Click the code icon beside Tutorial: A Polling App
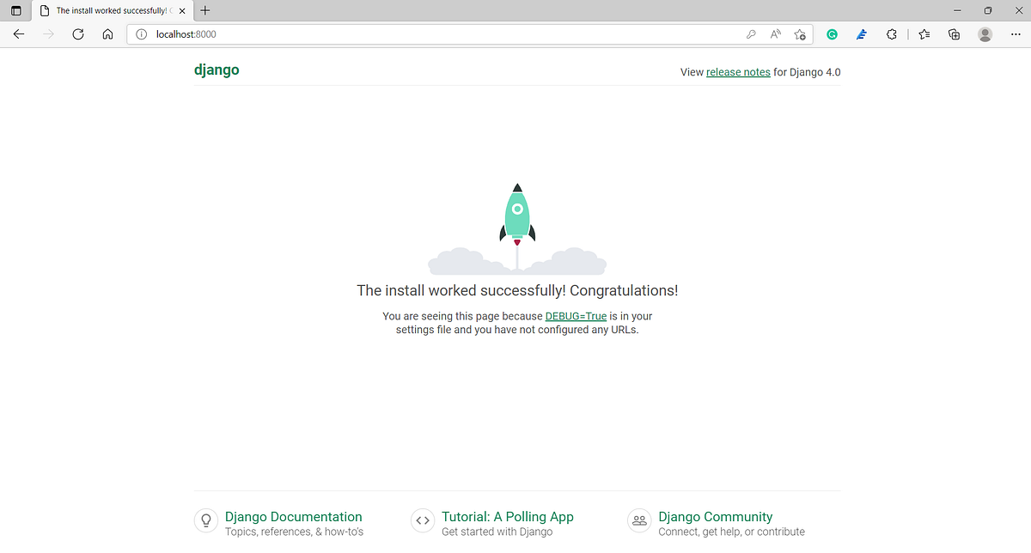Viewport: 1031px width, 553px height. pyautogui.click(x=422, y=520)
